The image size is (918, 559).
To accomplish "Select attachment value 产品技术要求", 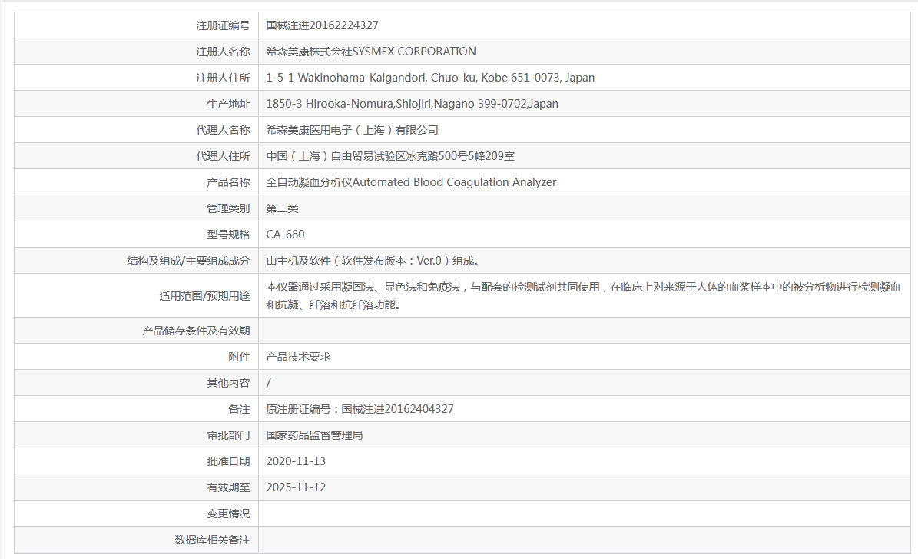I will point(299,357).
